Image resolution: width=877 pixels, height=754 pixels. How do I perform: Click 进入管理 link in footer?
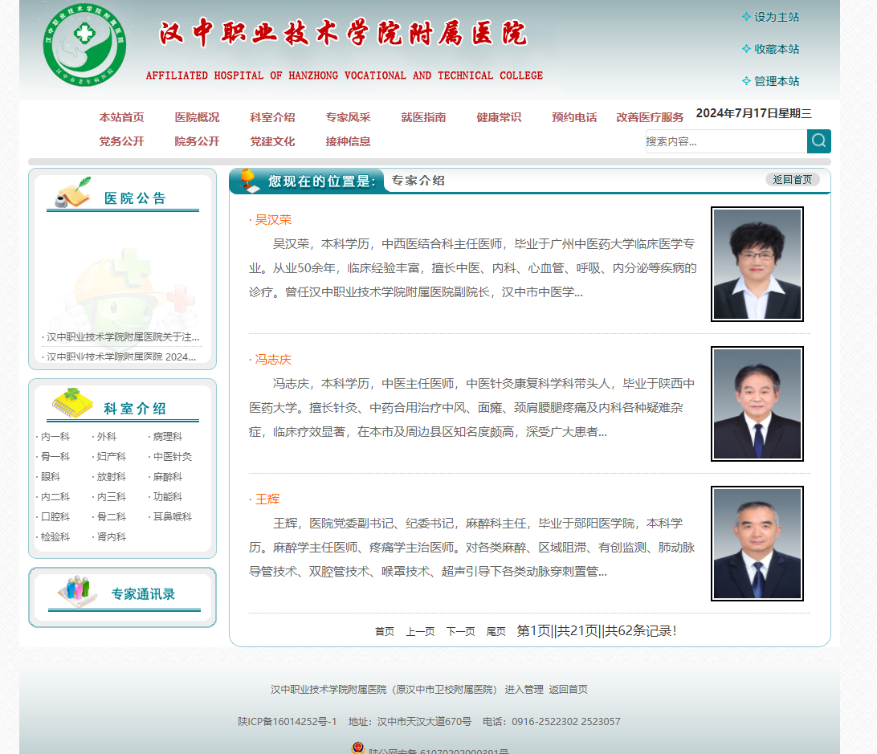tap(524, 690)
